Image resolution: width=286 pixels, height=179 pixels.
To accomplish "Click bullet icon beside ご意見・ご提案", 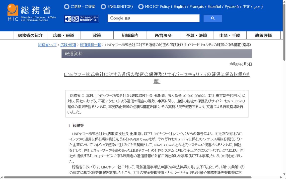I will pyautogui.click(x=66, y=7).
